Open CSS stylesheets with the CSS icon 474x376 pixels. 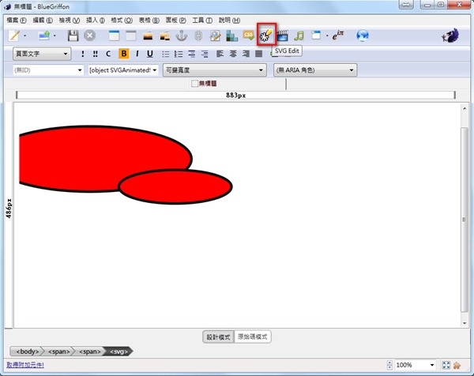pyautogui.click(x=249, y=35)
